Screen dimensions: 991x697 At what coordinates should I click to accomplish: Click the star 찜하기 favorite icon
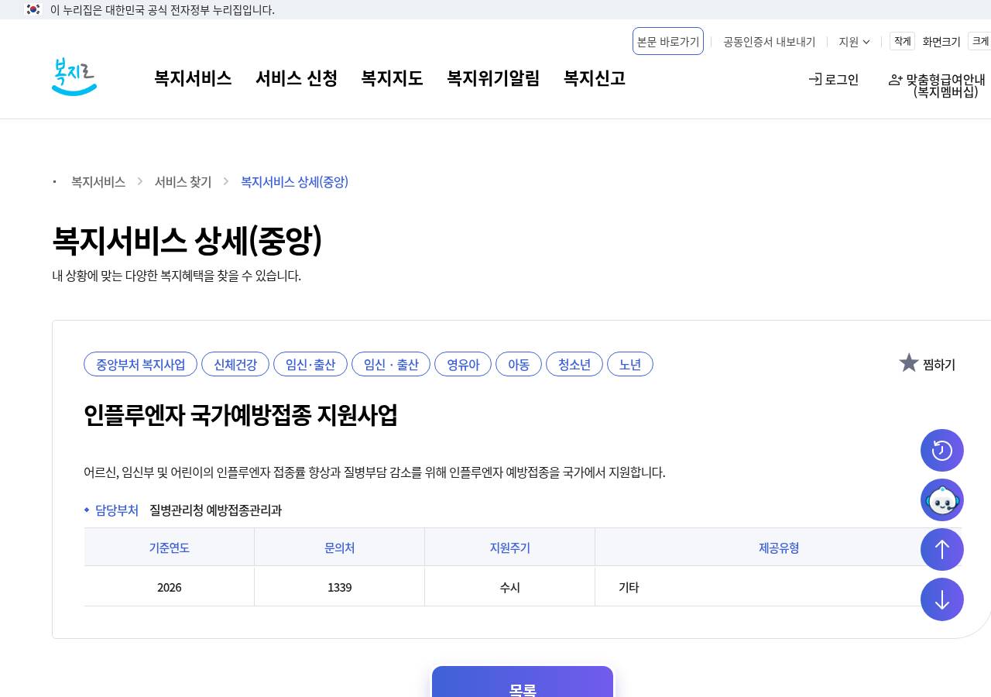(909, 362)
